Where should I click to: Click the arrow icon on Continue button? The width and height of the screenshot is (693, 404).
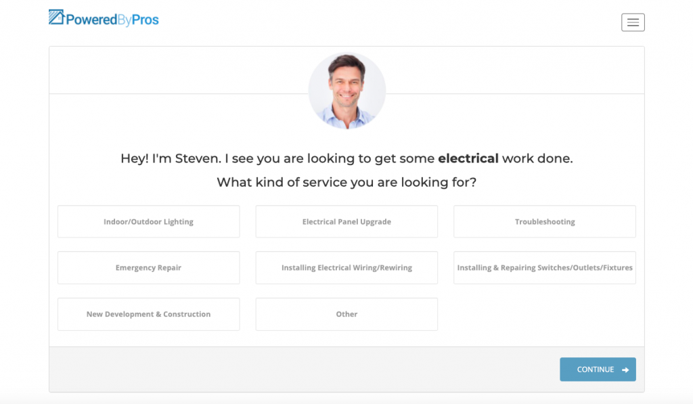point(625,370)
